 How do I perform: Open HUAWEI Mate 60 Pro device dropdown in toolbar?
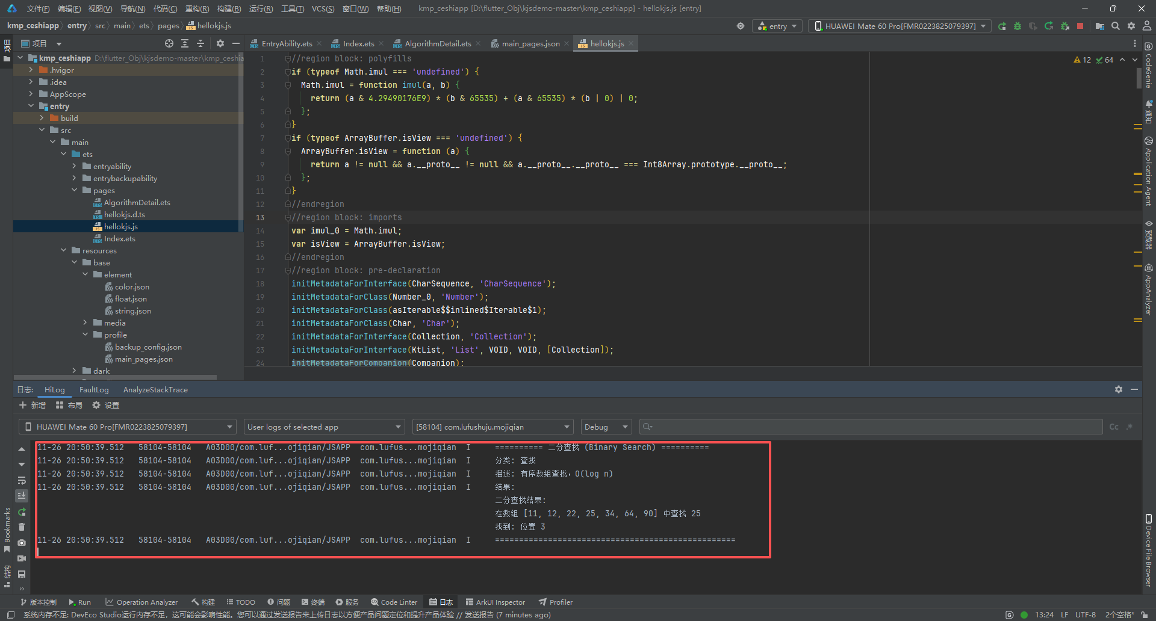(900, 26)
